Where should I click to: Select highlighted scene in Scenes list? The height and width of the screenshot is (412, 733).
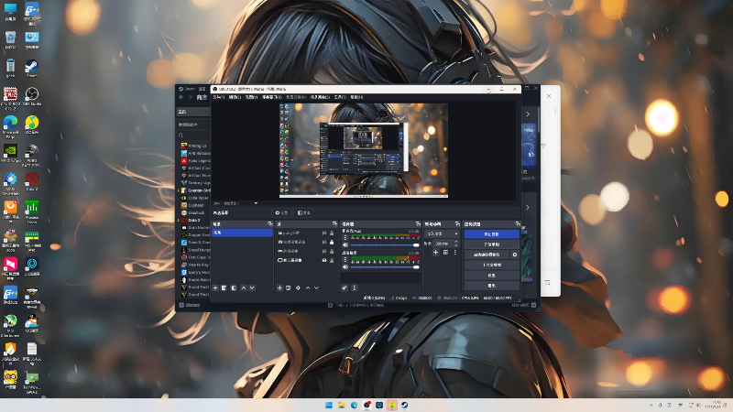click(x=242, y=233)
